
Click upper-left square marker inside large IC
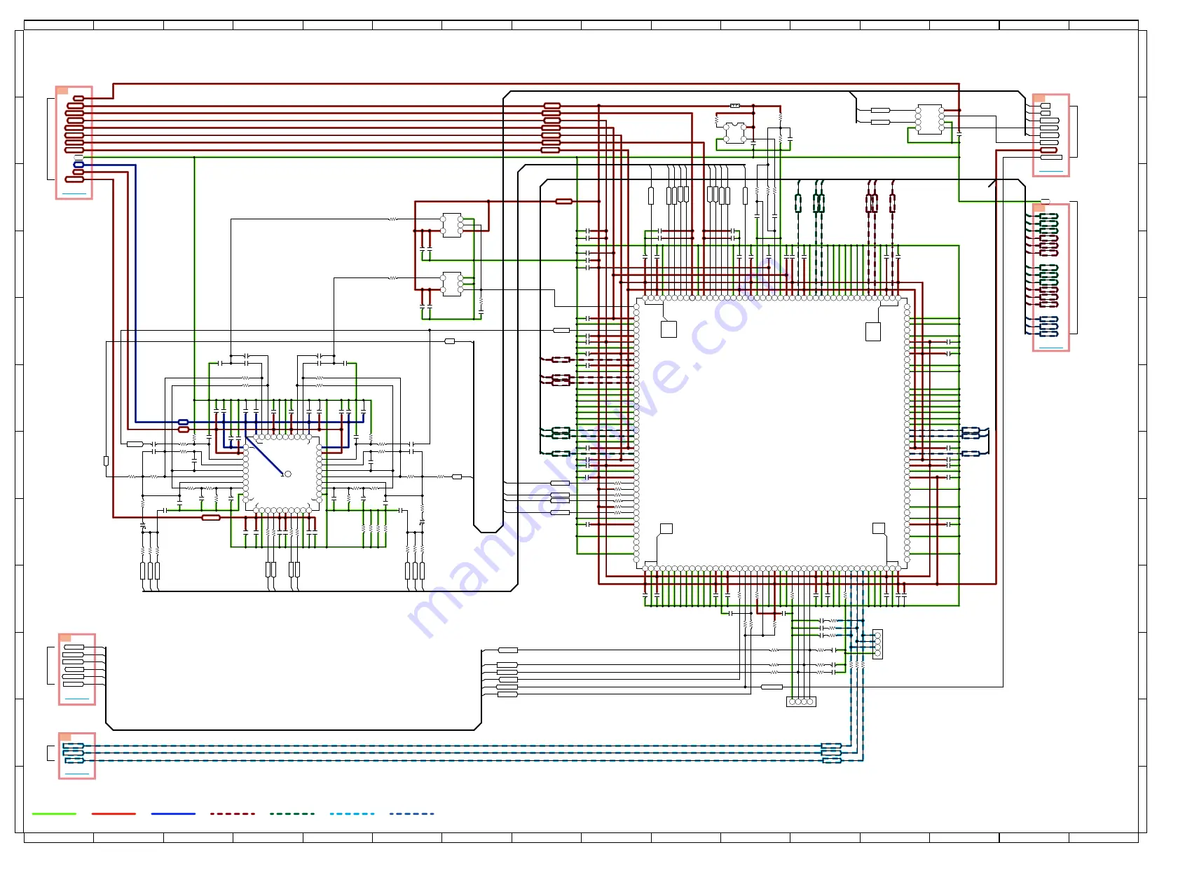pyautogui.click(x=669, y=329)
